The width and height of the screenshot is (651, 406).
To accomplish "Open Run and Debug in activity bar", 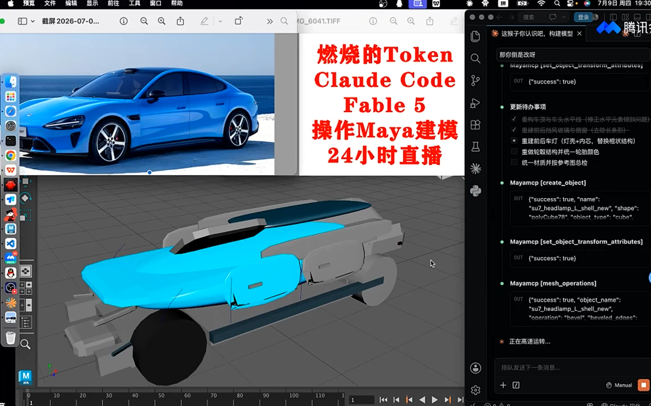I will click(476, 103).
